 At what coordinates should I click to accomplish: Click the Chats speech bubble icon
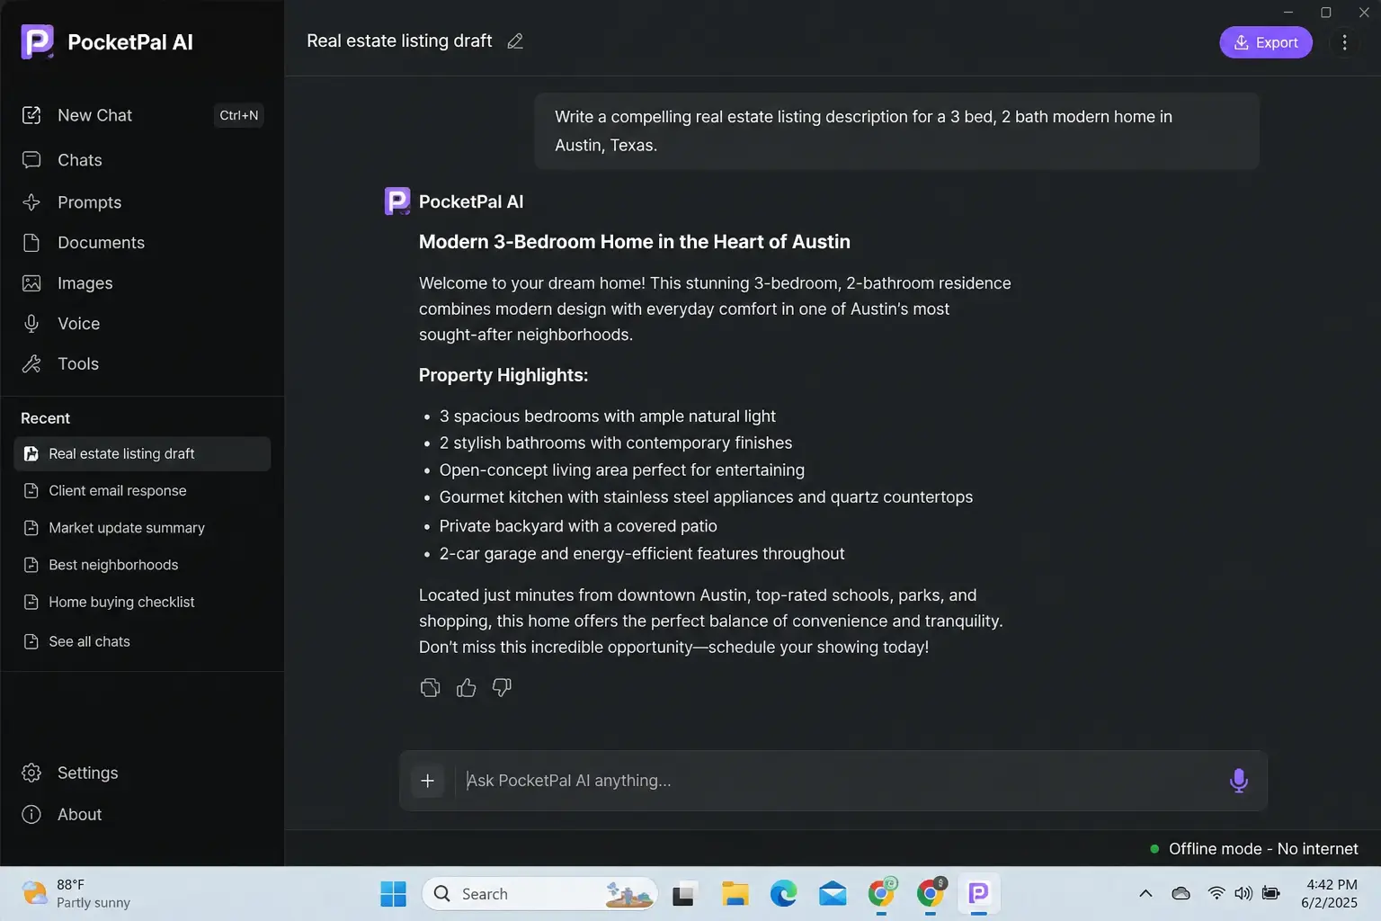tap(31, 160)
